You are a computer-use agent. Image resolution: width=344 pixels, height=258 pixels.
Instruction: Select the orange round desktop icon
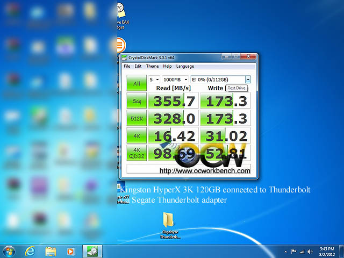click(120, 45)
